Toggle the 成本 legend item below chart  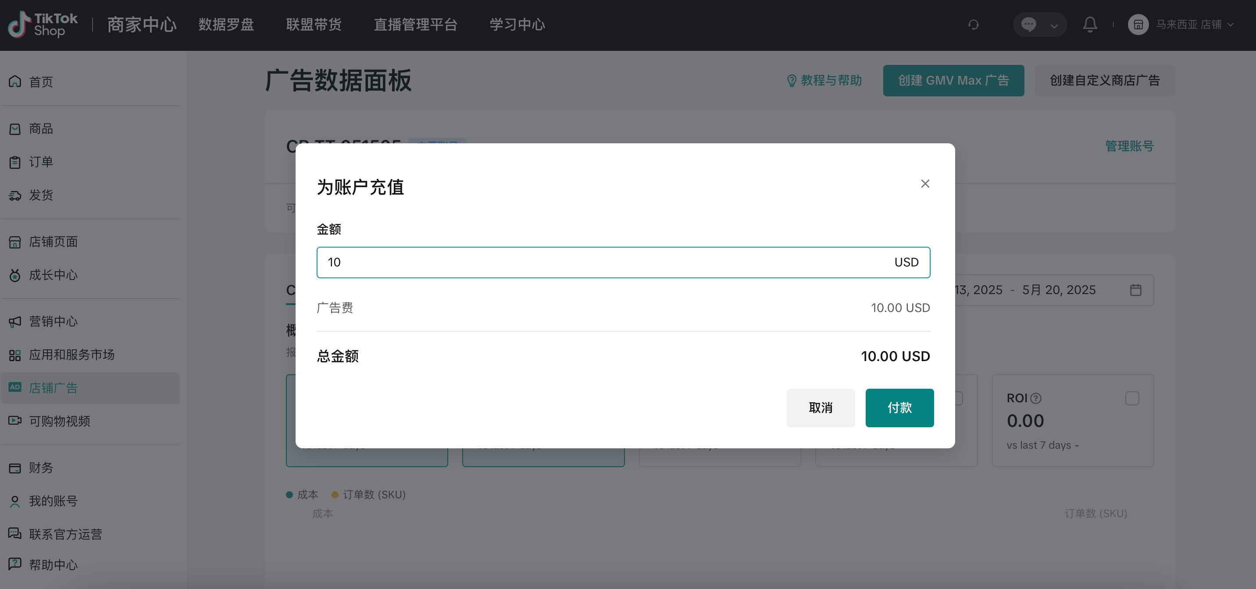click(302, 494)
